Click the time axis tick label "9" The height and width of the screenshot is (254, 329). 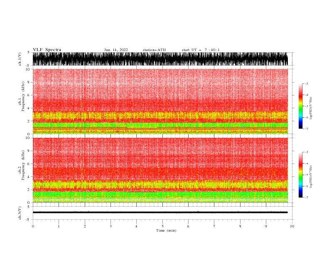(266, 226)
